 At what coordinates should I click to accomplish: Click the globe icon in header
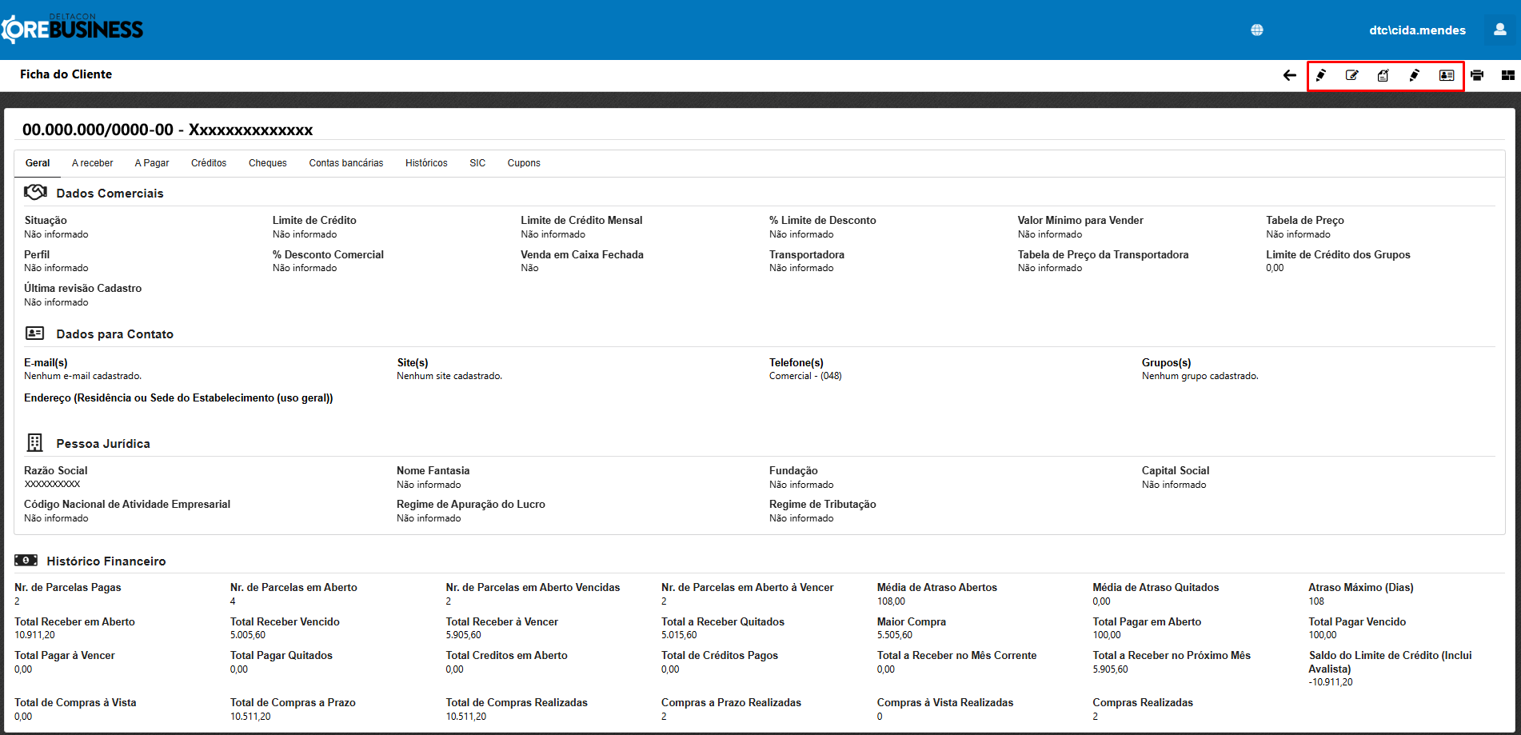pyautogui.click(x=1257, y=30)
